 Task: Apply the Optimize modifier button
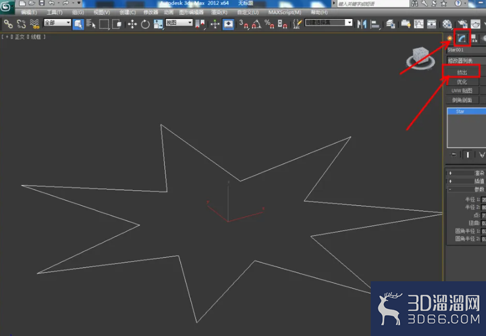coord(462,82)
